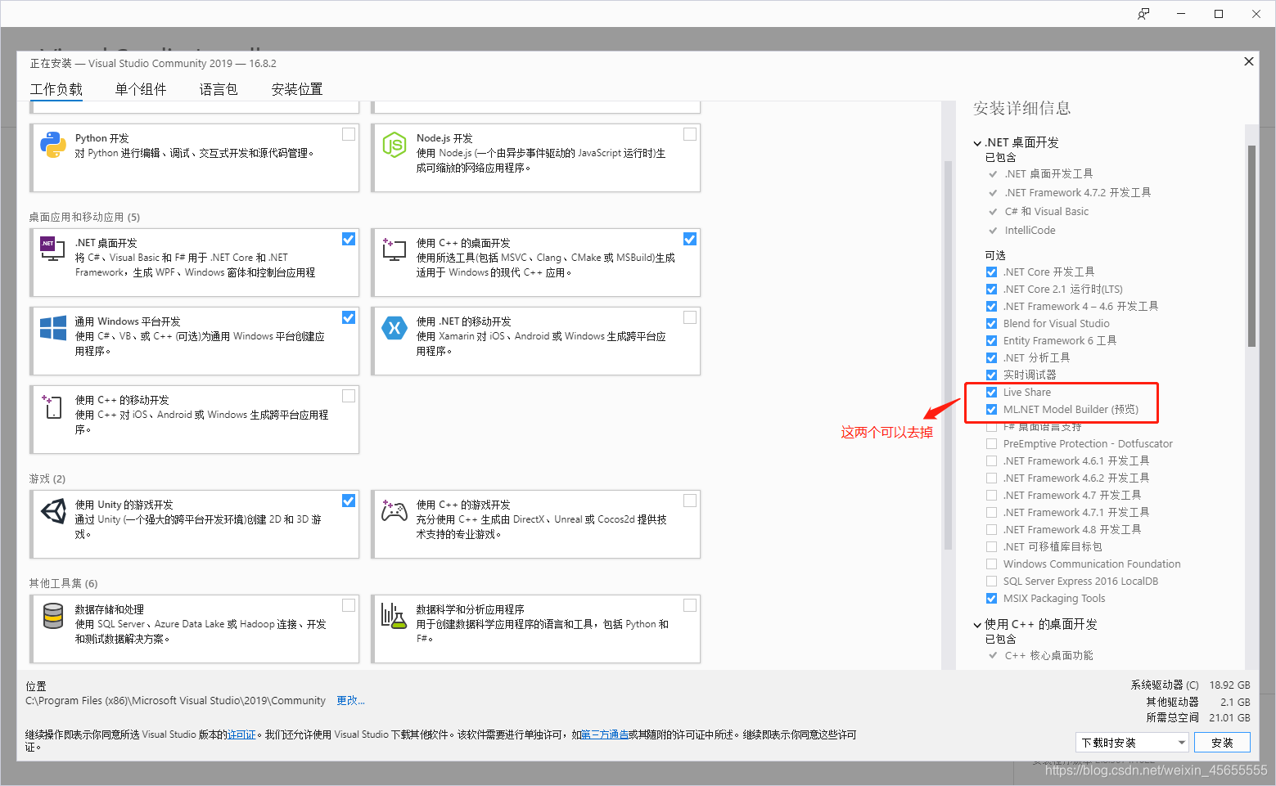Uncheck the desktop development with C++ workload
This screenshot has width=1276, height=786.
[x=690, y=239]
